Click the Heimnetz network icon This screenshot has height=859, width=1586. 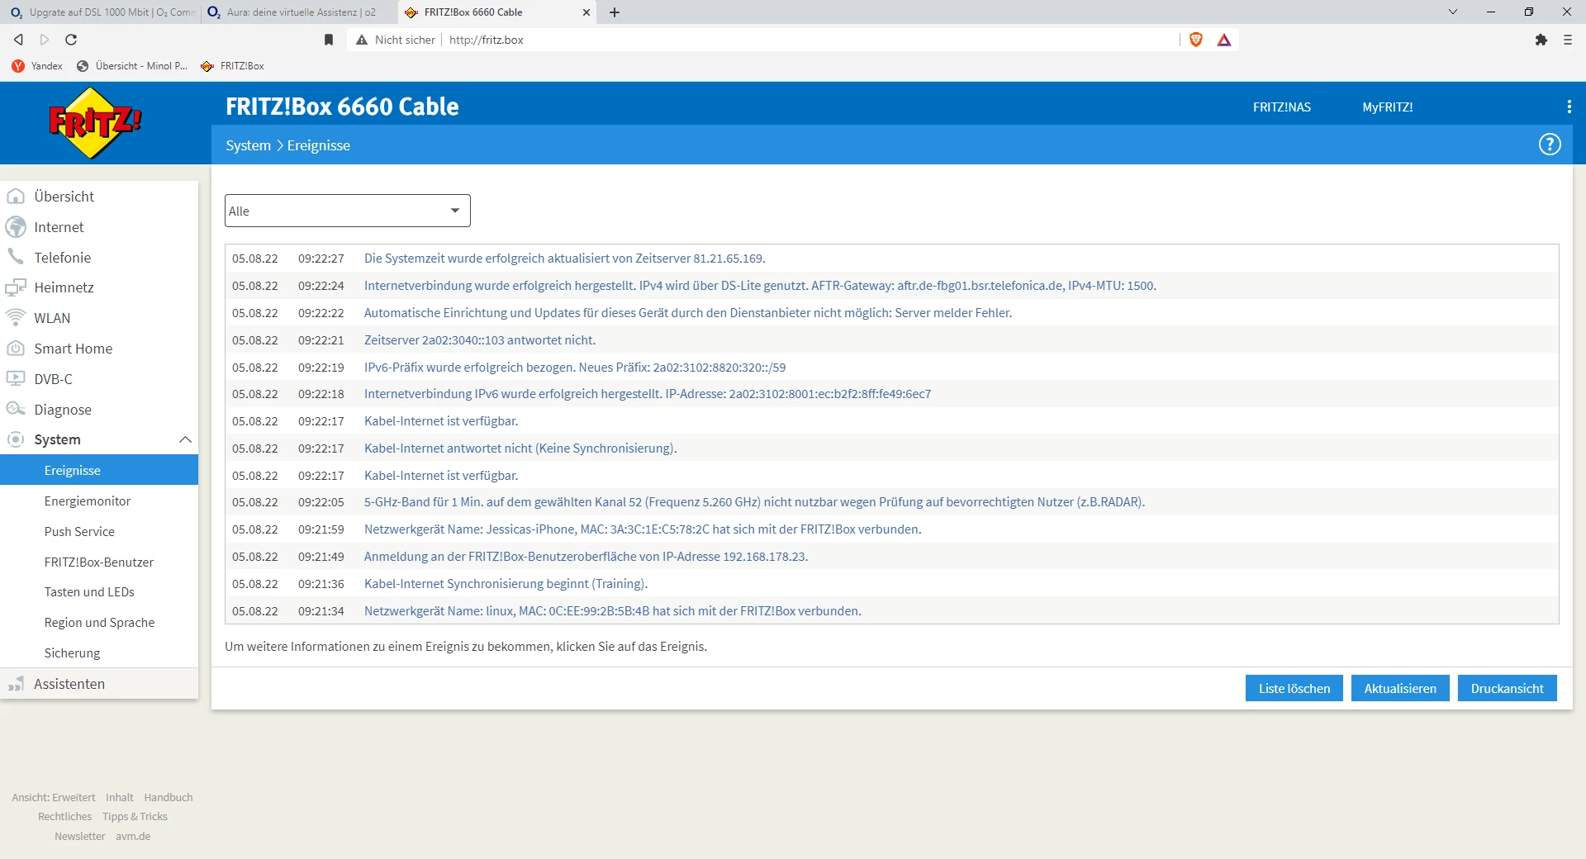click(x=16, y=287)
